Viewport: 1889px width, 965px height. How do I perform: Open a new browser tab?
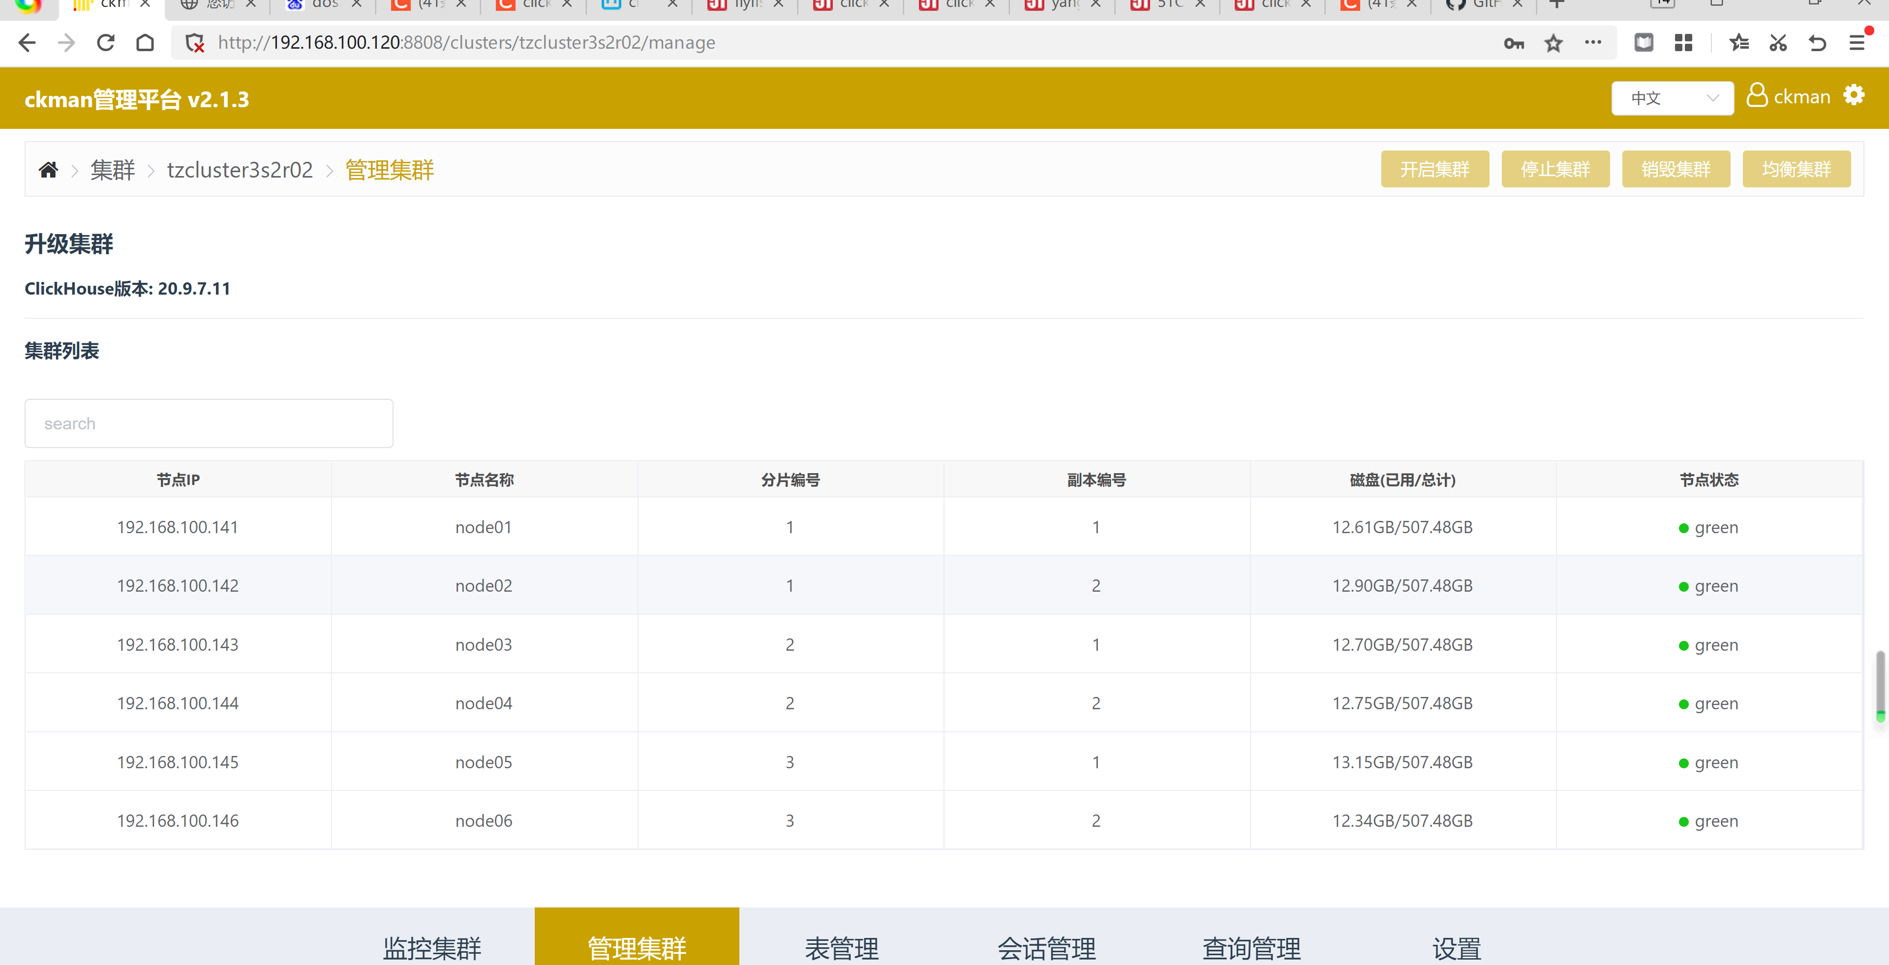coord(1557,3)
